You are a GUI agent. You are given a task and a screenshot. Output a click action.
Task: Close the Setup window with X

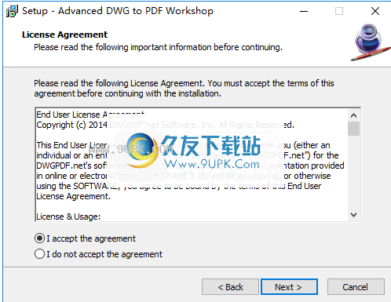click(x=375, y=11)
